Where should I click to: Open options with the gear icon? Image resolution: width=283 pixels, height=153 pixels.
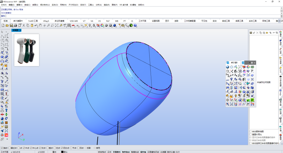(123, 25)
